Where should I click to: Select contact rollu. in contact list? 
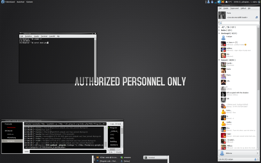[238, 82]
